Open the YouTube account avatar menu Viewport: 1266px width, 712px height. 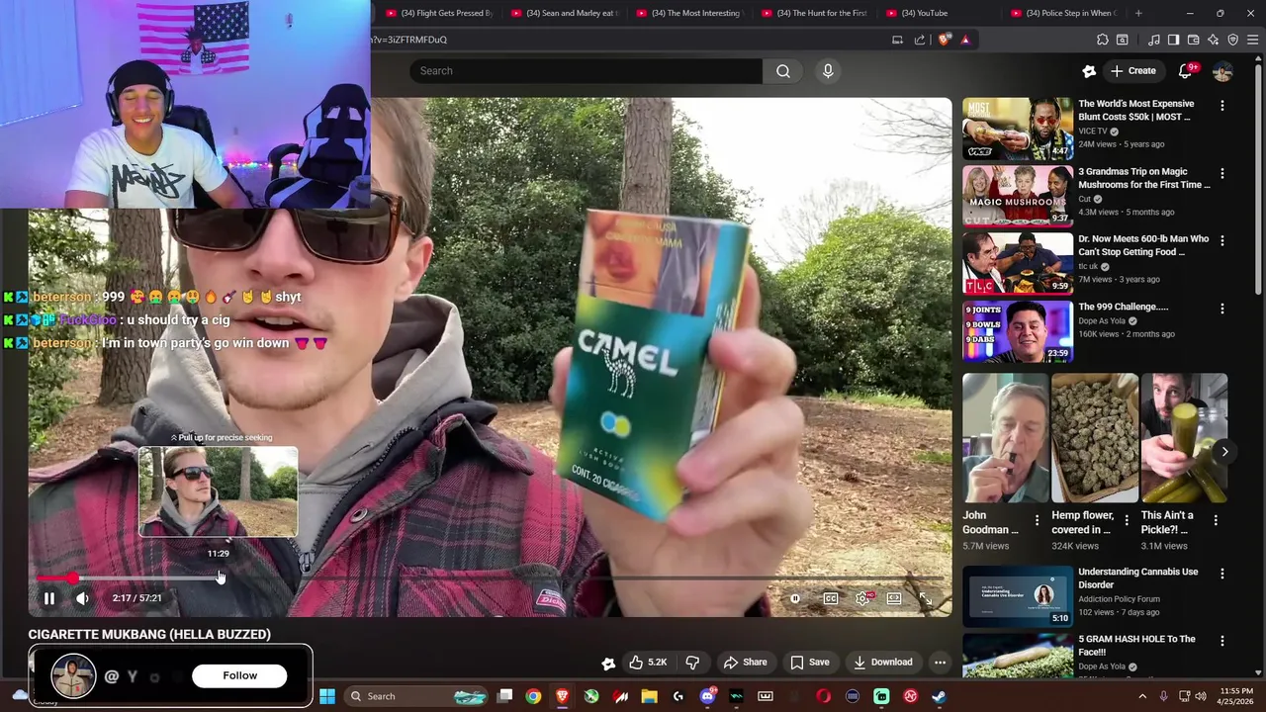coord(1222,71)
